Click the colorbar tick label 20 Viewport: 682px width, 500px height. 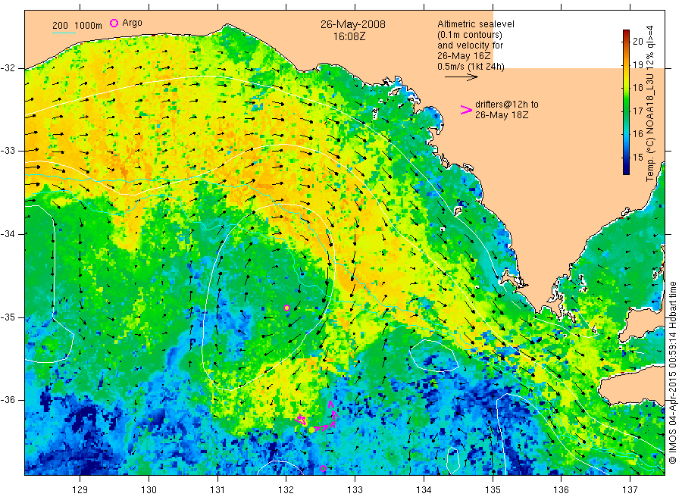637,42
